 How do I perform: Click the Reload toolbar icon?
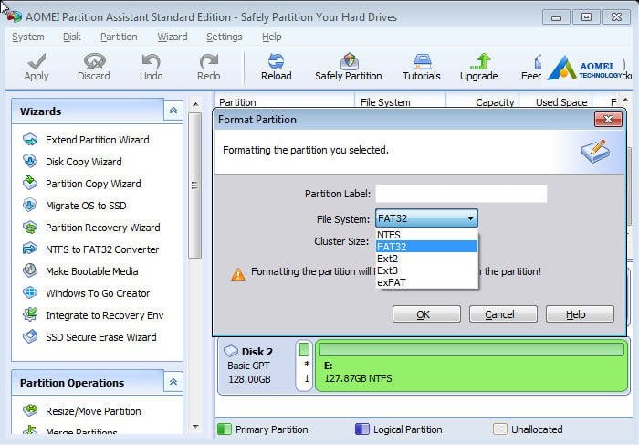pyautogui.click(x=276, y=61)
